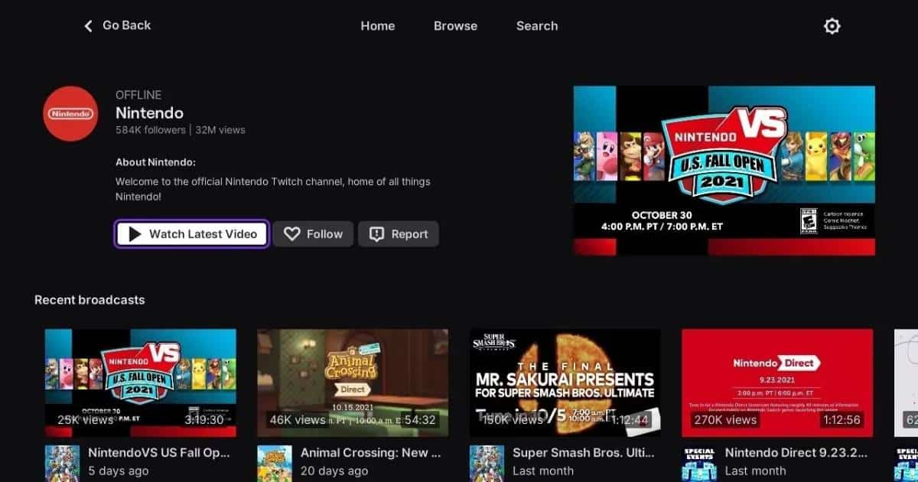Click Smash Bros game icon under third video

487,463
